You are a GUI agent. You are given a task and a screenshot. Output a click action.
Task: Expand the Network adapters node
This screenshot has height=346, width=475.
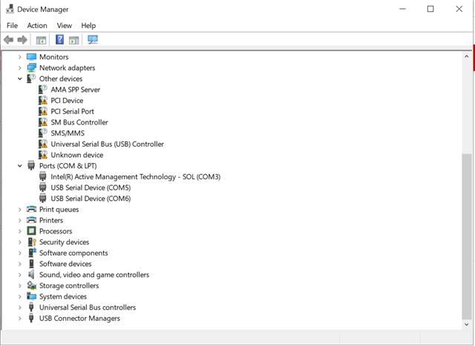click(20, 67)
